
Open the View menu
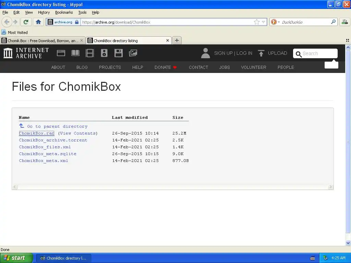click(x=29, y=12)
